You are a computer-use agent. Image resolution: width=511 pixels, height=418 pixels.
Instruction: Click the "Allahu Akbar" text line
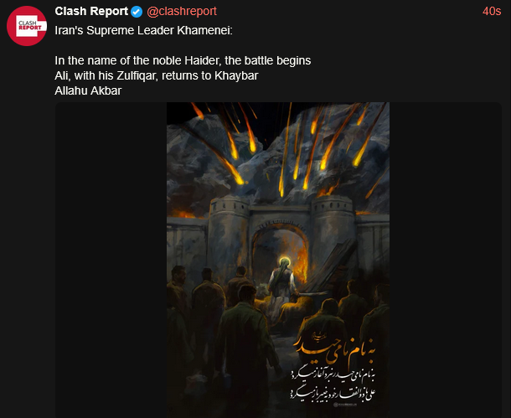[x=88, y=90]
